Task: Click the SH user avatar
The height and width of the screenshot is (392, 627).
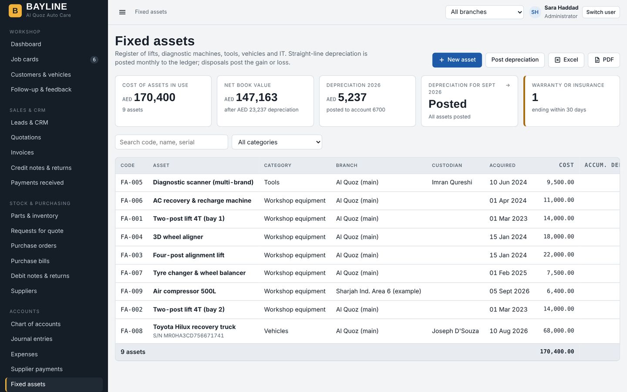Action: point(535,12)
